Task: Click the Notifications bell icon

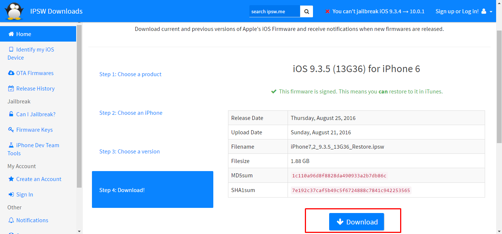Action: click(x=11, y=220)
